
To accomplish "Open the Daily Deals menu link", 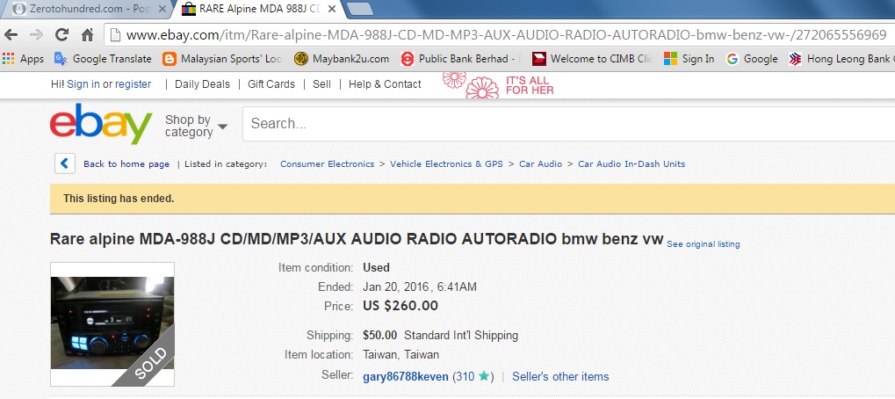I will click(x=202, y=84).
